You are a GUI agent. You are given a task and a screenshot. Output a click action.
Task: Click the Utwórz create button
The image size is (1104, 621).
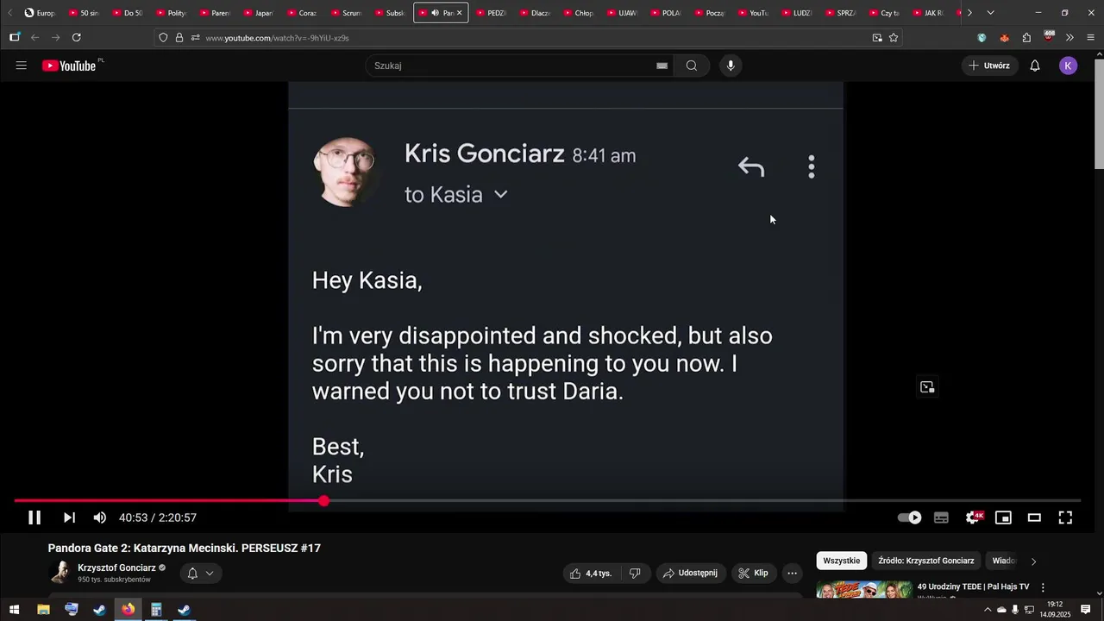click(x=988, y=66)
